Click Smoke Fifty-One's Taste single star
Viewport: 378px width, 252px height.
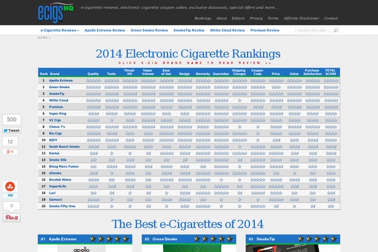pyautogui.click(x=112, y=207)
